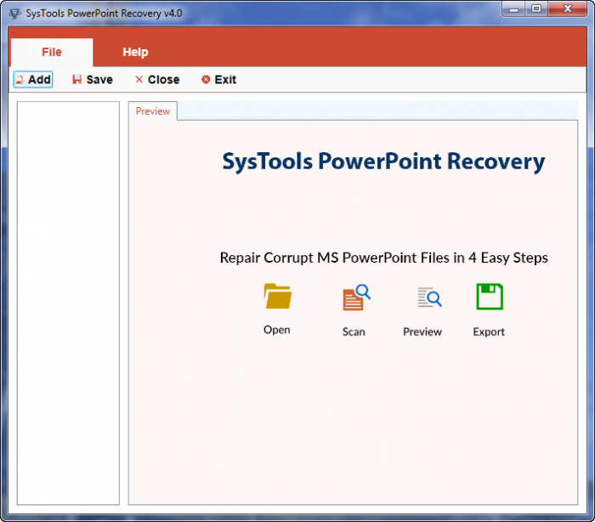
Task: Maximize the PowerPoint Recovery window
Action: [x=535, y=9]
